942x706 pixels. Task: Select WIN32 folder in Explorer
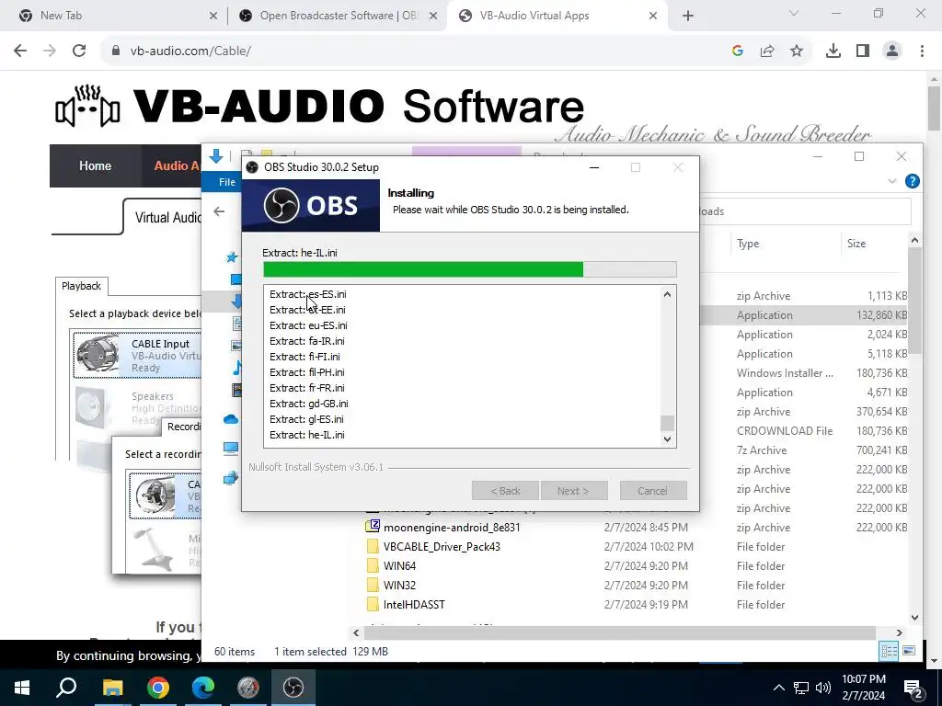399,585
